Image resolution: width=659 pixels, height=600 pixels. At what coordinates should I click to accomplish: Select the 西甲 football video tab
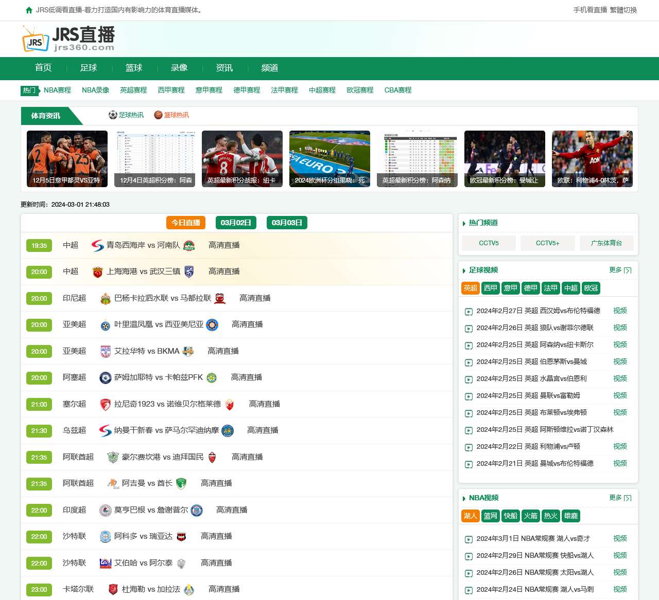491,288
